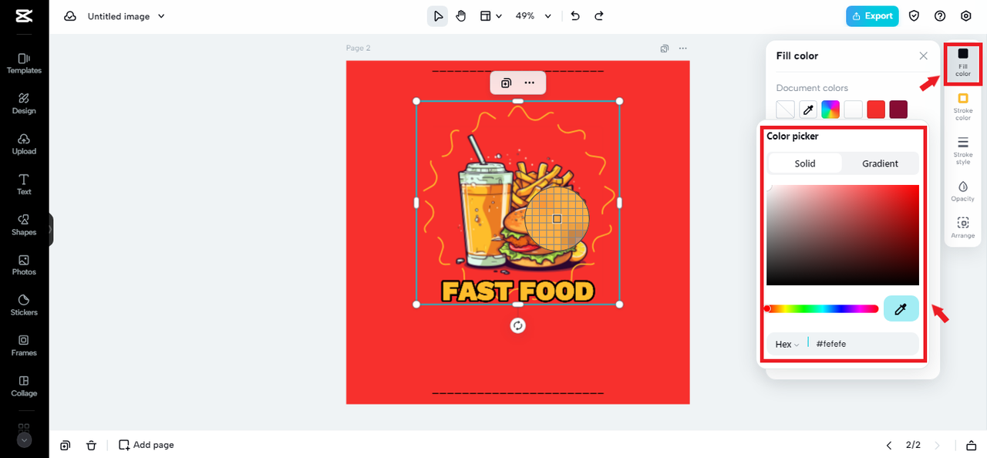Open the Photos panel

(x=24, y=265)
